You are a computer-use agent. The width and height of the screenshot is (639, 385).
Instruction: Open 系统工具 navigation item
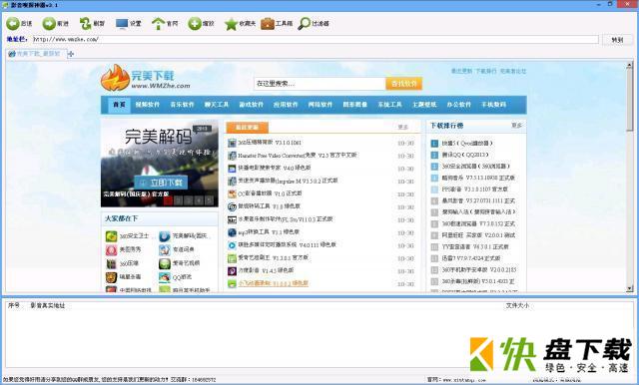(x=389, y=105)
